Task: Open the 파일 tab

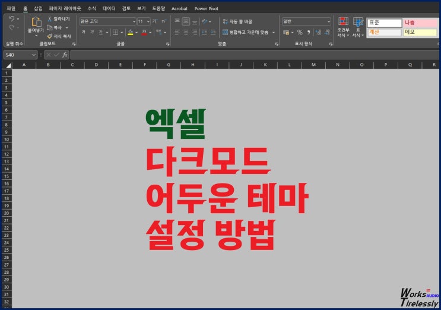Action: (11, 8)
